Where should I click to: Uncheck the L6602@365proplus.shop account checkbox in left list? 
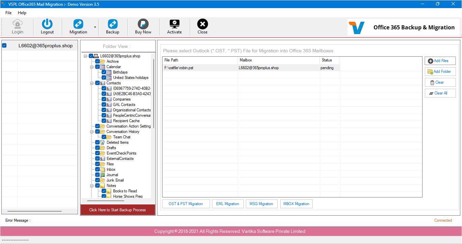tap(4, 46)
